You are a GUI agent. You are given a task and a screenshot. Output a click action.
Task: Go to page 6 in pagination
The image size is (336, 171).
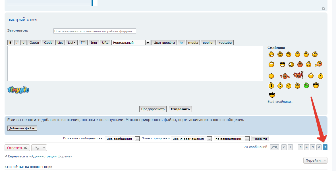tap(319, 147)
